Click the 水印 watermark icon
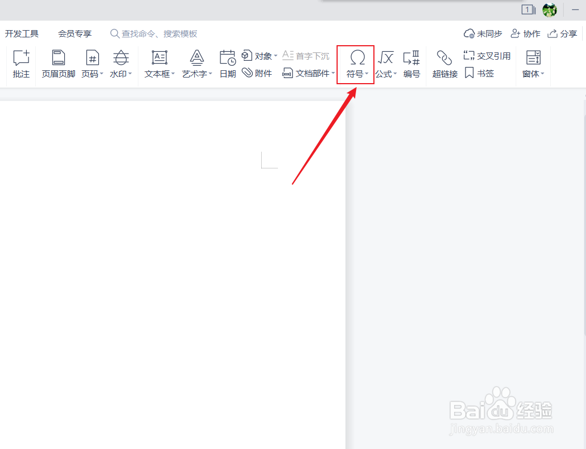The image size is (586, 449). point(121,58)
